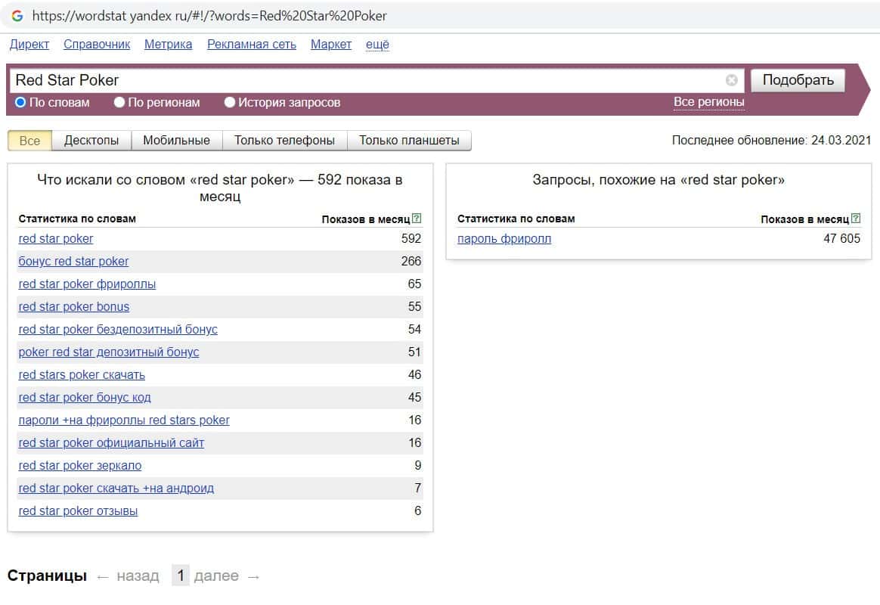Switch to 'Только телефоны' tab
The image size is (880, 605).
pyautogui.click(x=284, y=141)
